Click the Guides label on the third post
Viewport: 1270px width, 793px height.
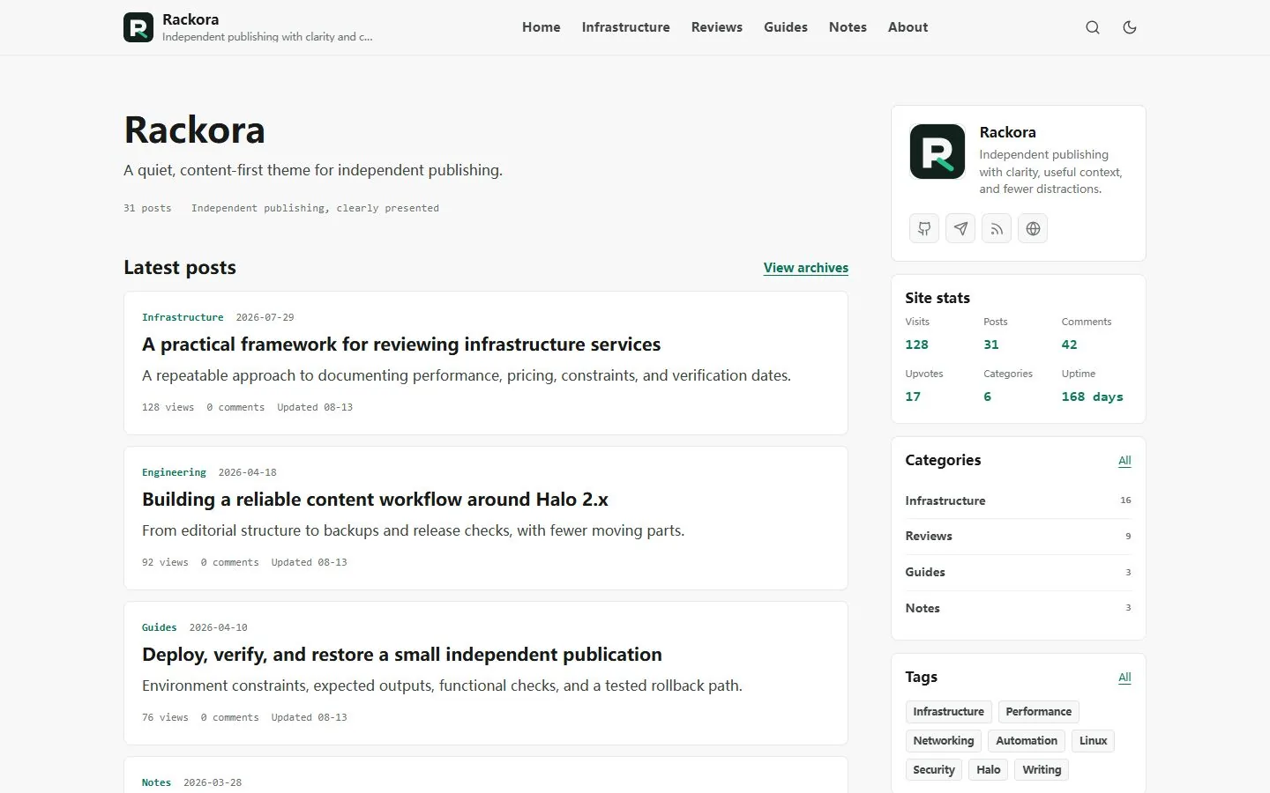(x=159, y=627)
